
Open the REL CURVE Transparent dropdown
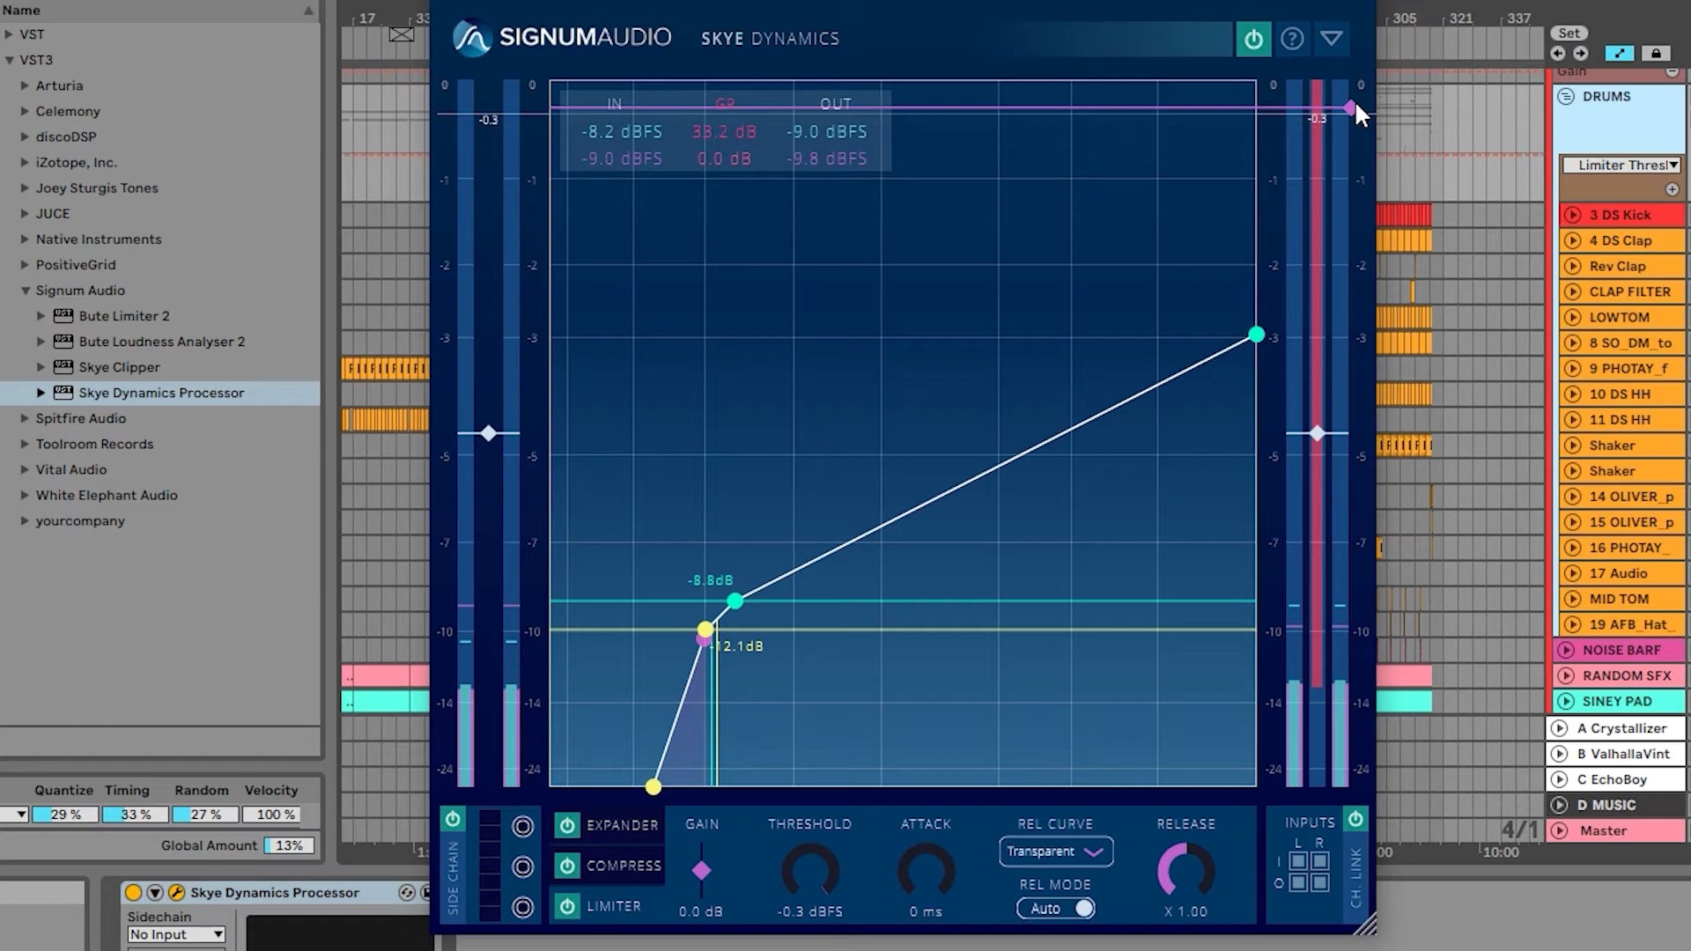[x=1052, y=850]
